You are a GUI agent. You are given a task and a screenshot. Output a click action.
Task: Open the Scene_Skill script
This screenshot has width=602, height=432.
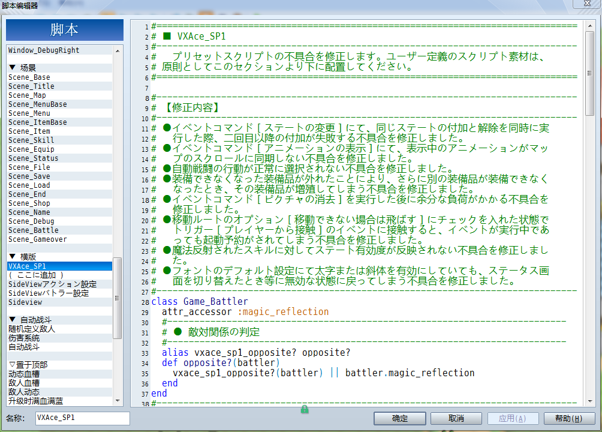(59, 140)
